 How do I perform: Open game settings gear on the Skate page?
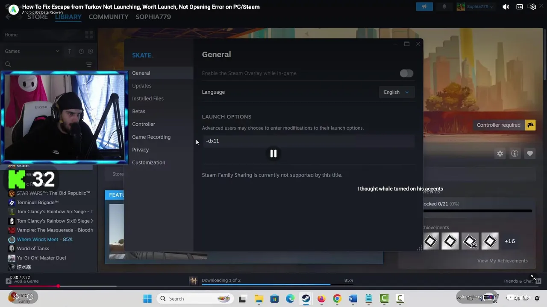(500, 153)
